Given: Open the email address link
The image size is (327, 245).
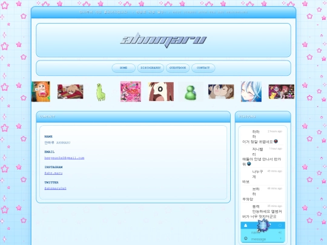Looking at the screenshot, I should click(64, 158).
